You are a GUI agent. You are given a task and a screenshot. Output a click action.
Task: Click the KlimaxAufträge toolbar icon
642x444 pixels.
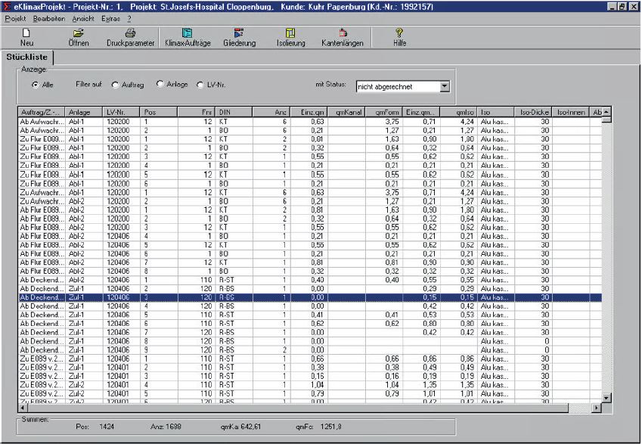click(x=188, y=33)
